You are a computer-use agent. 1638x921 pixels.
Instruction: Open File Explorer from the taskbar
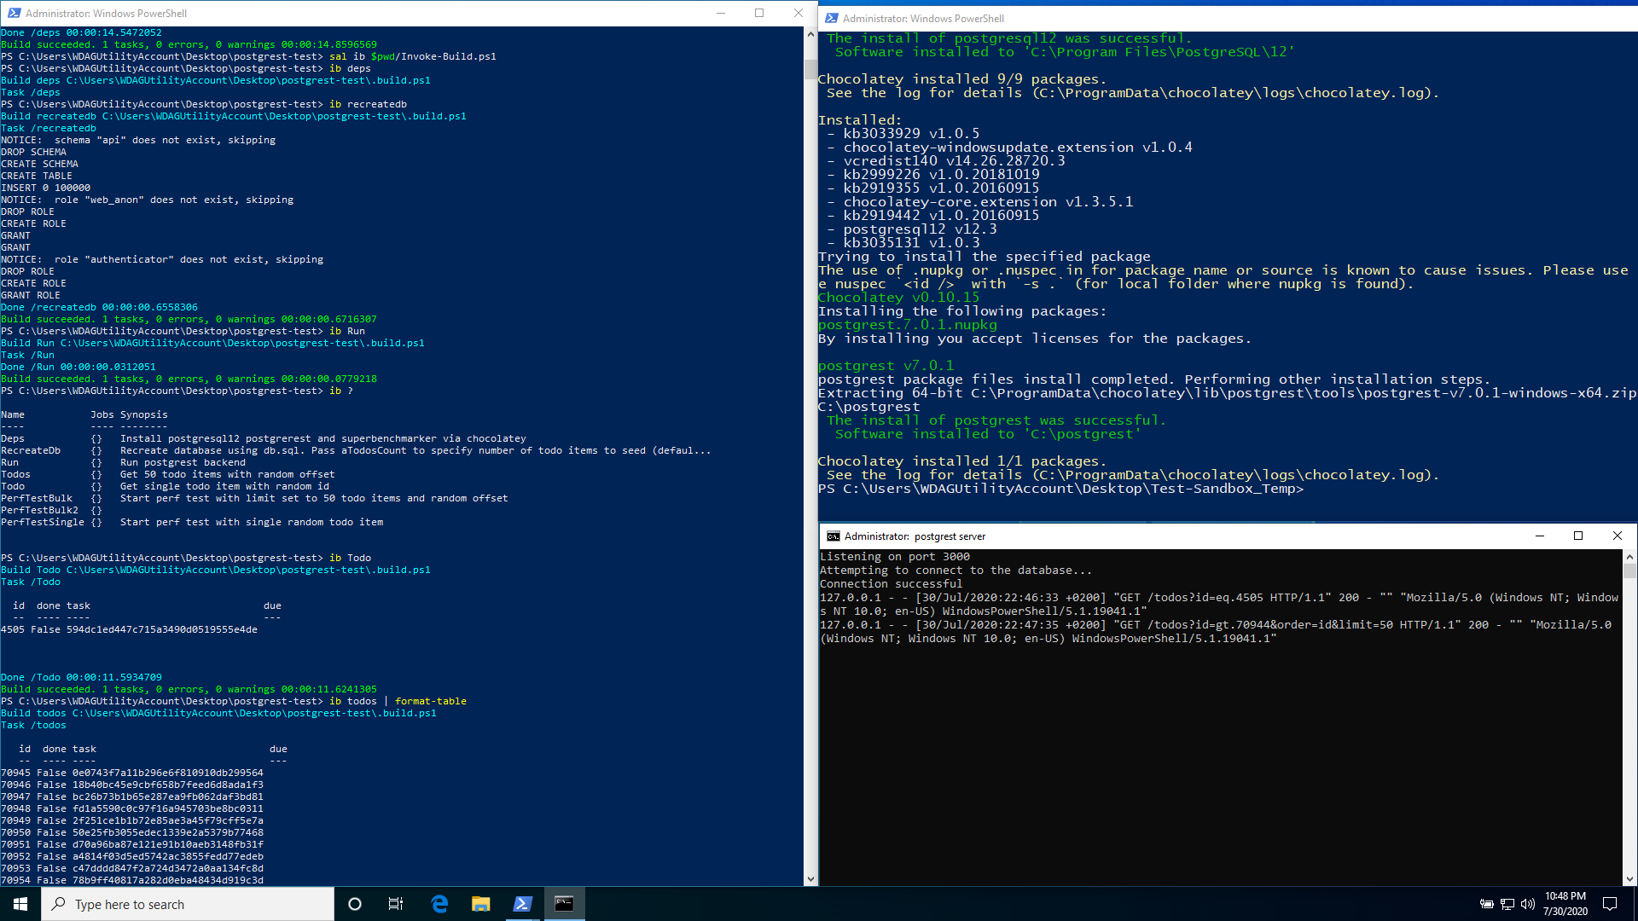(x=481, y=904)
